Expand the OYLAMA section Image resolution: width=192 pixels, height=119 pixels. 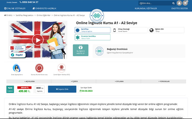pos(118,81)
